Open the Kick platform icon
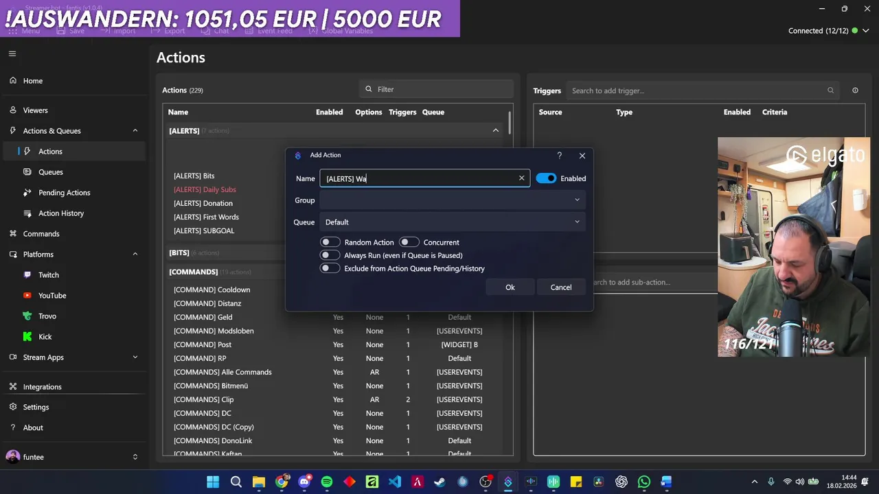879x494 pixels. point(27,336)
